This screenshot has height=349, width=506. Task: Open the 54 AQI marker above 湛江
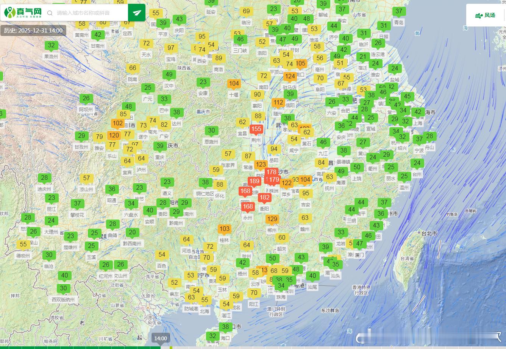click(226, 304)
